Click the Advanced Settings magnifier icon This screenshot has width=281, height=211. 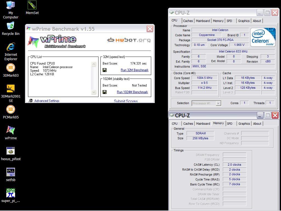[x=31, y=101]
